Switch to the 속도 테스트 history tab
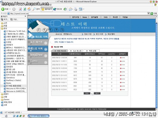The image size is (158, 118). point(59,51)
